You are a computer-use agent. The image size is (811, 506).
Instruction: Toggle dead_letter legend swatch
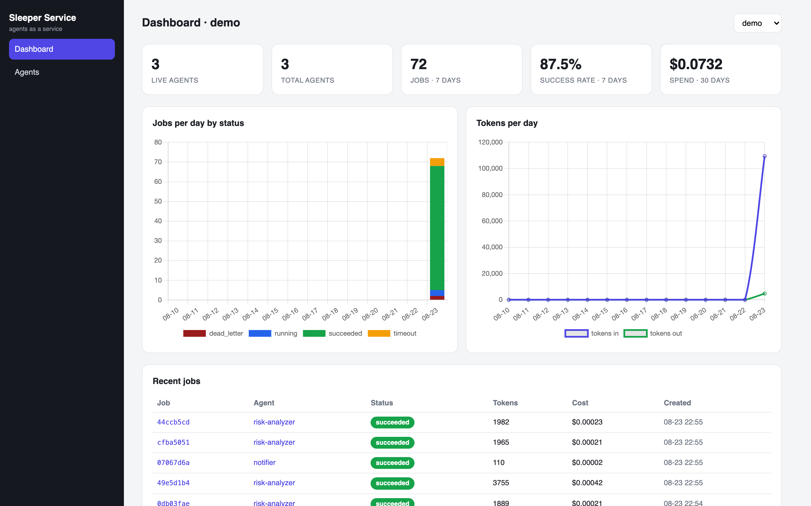click(194, 333)
